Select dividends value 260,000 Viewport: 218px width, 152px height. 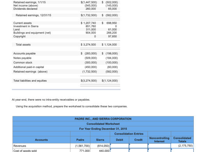[x=91, y=9]
